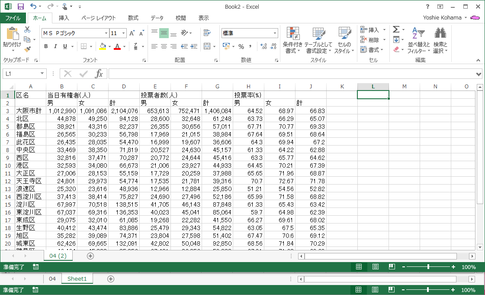Expand the formula bar chevron

tap(479, 74)
